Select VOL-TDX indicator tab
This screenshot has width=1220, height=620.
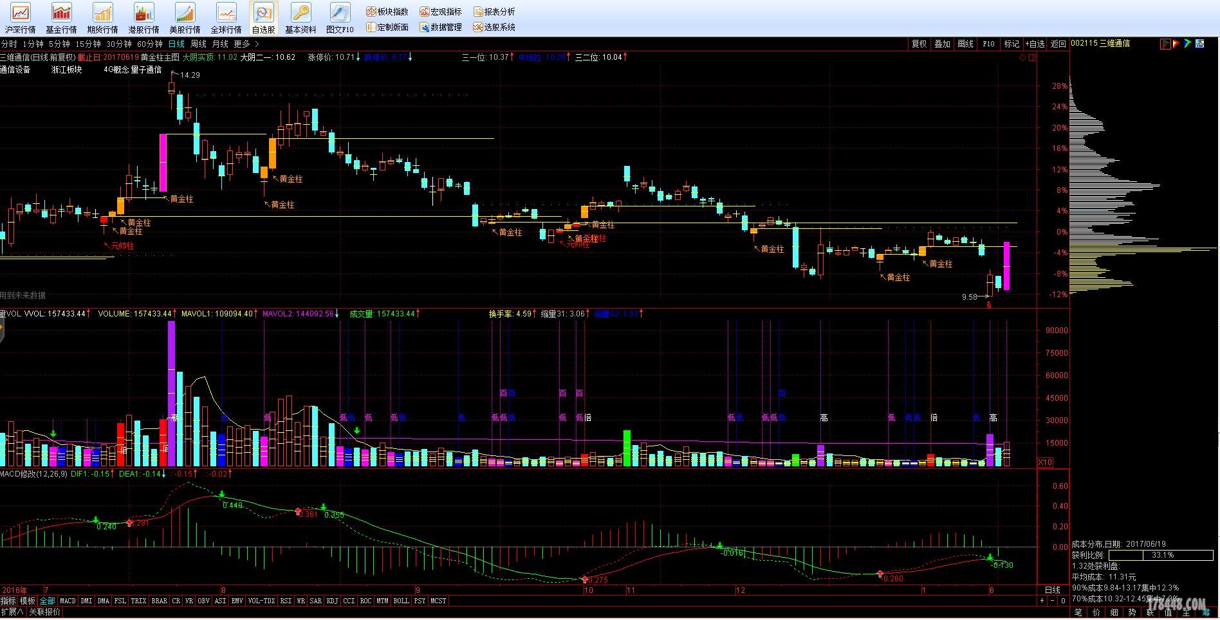point(261,601)
